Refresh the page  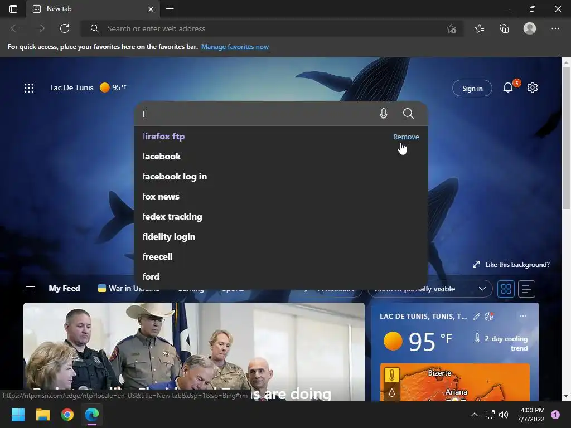(65, 28)
